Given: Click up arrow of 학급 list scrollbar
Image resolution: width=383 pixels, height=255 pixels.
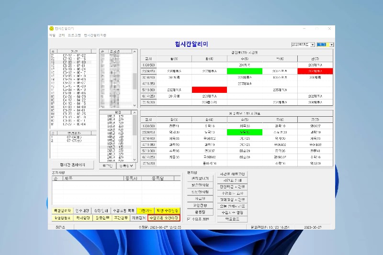Looking at the screenshot, I should click(135, 112).
